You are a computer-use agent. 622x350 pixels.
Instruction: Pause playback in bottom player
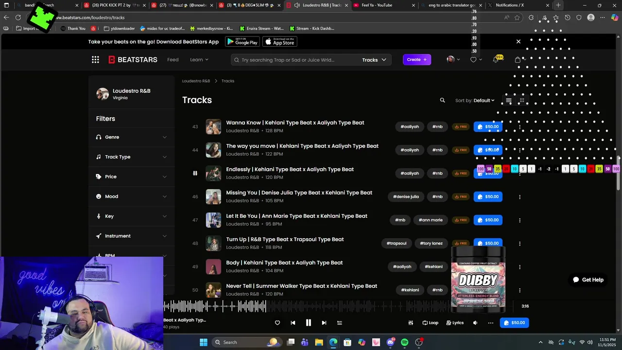(308, 323)
